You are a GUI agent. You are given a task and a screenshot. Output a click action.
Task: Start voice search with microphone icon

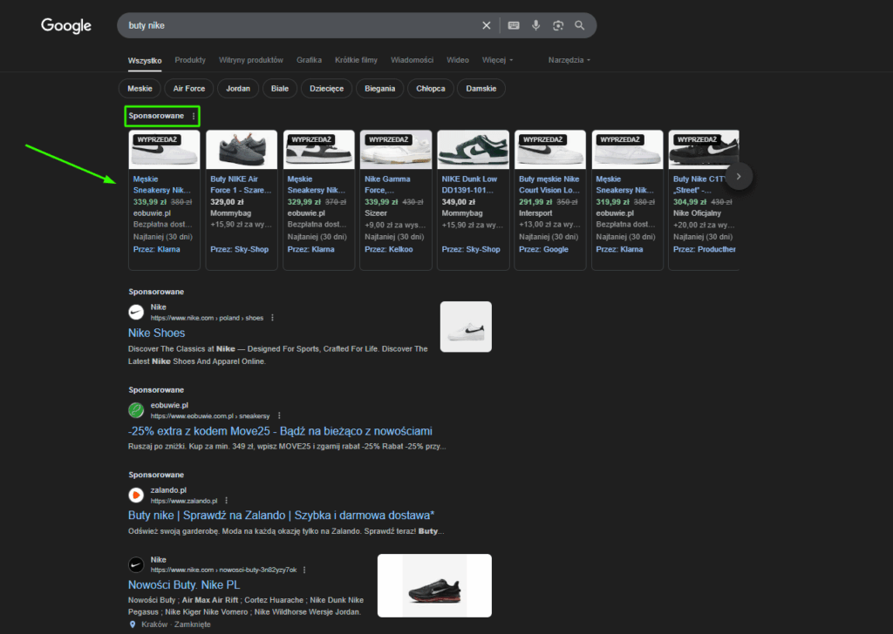(536, 25)
